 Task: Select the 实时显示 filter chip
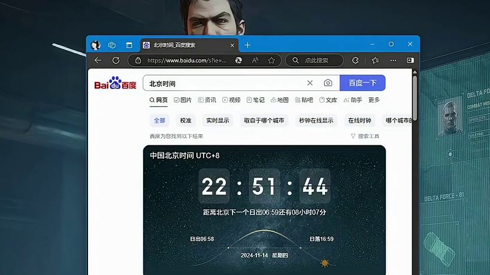217,120
